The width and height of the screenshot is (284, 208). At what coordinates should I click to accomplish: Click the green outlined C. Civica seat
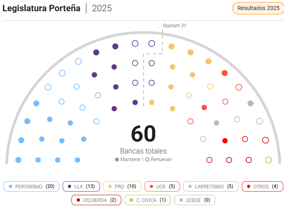point(268,160)
